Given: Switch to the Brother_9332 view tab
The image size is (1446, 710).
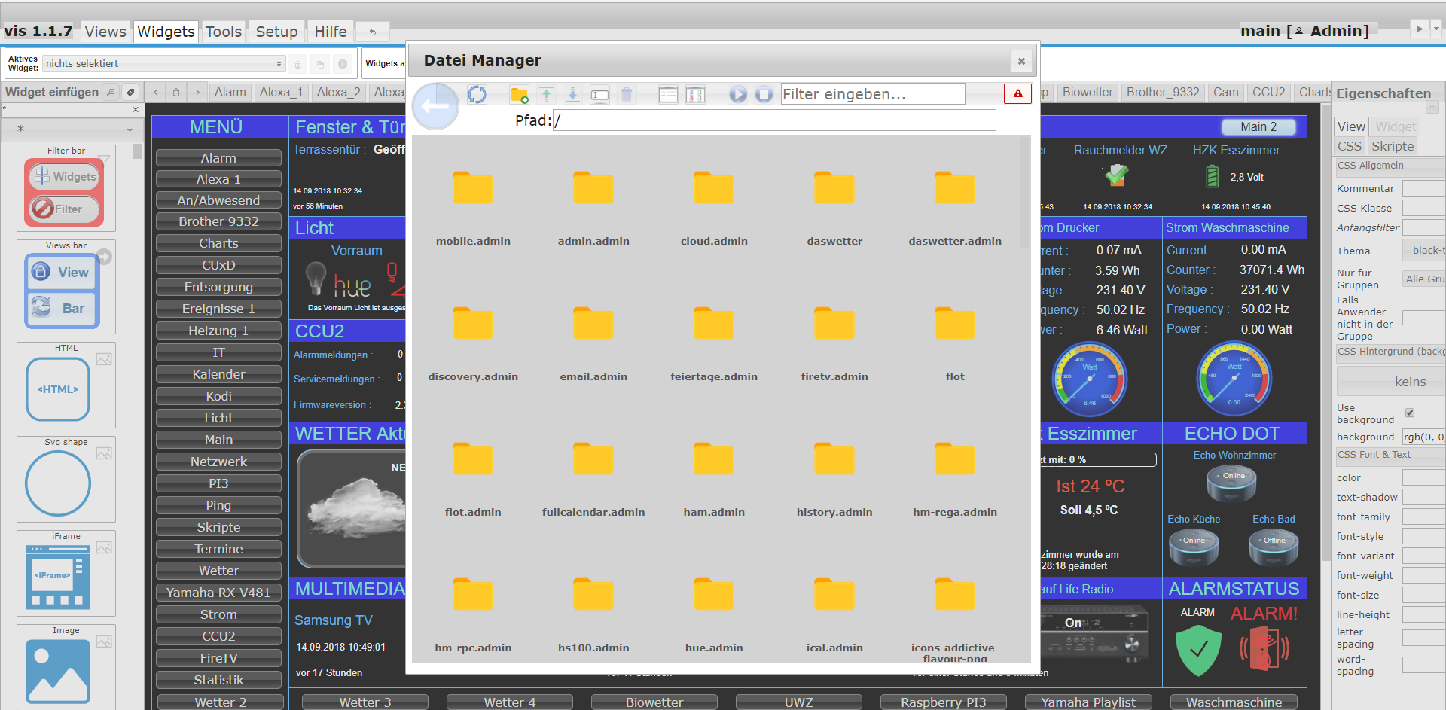Looking at the screenshot, I should 1163,92.
